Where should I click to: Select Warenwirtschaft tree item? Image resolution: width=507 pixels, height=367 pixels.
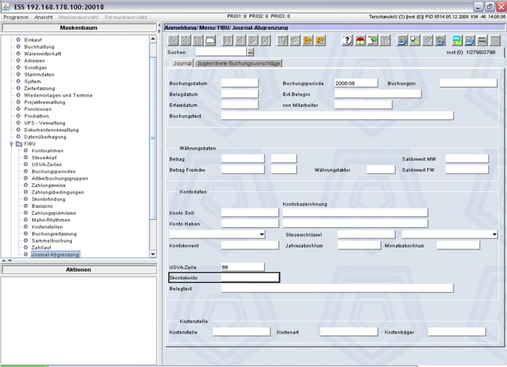click(43, 53)
